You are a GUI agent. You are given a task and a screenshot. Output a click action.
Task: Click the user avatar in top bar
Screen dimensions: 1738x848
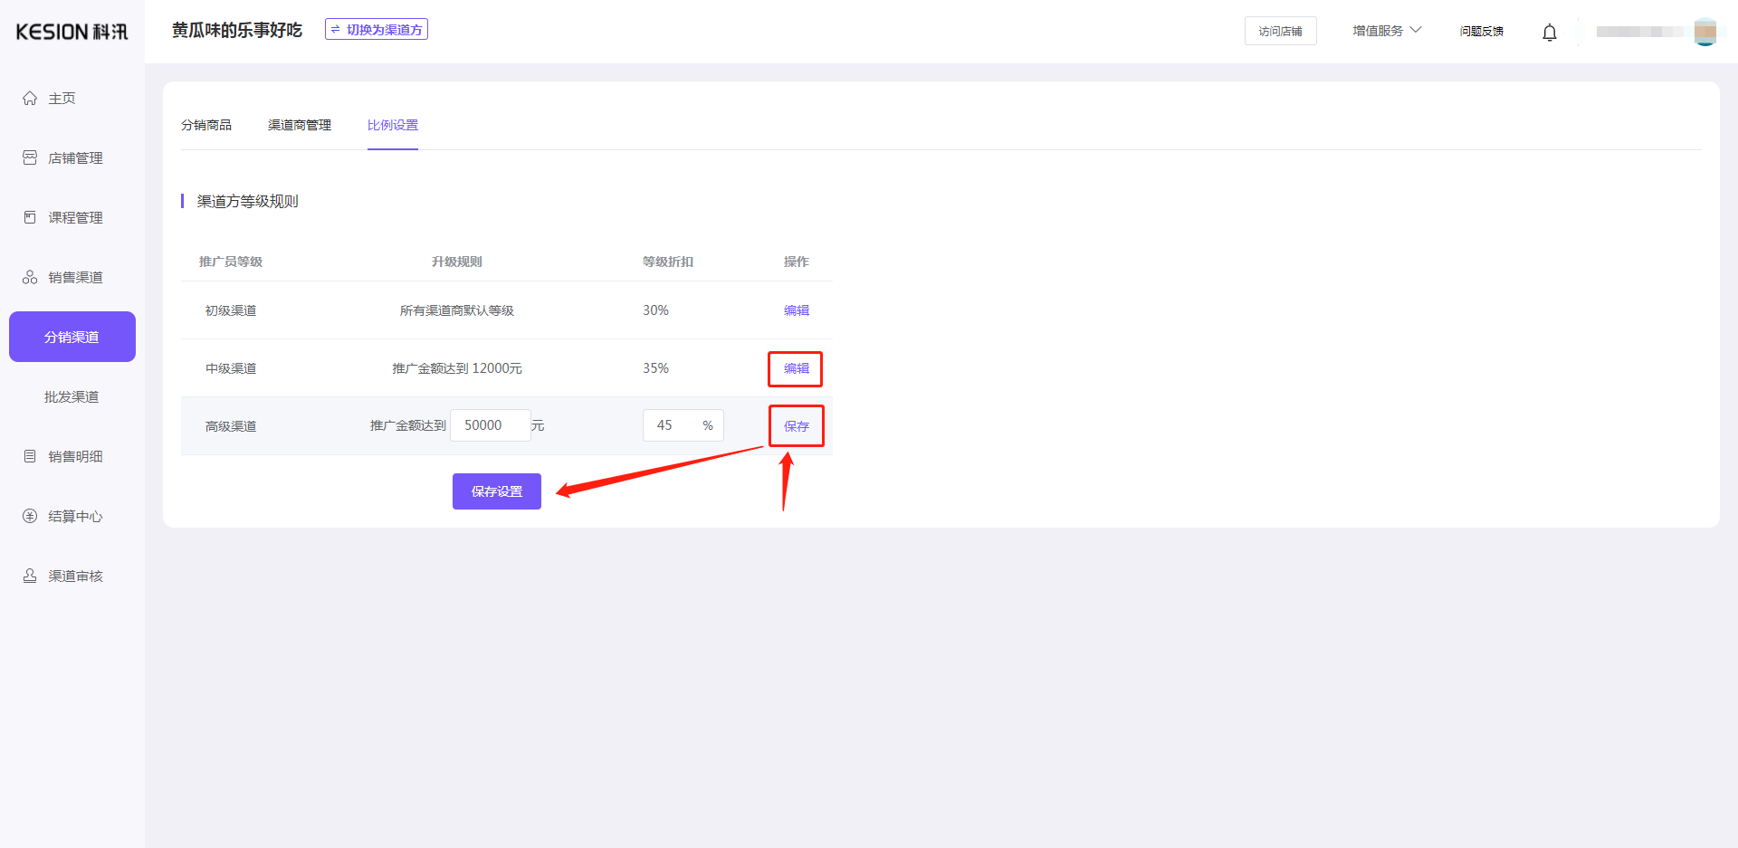tap(1705, 32)
